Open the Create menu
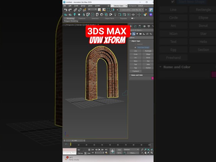Viewport: 216px width, 162px height. [98, 6]
